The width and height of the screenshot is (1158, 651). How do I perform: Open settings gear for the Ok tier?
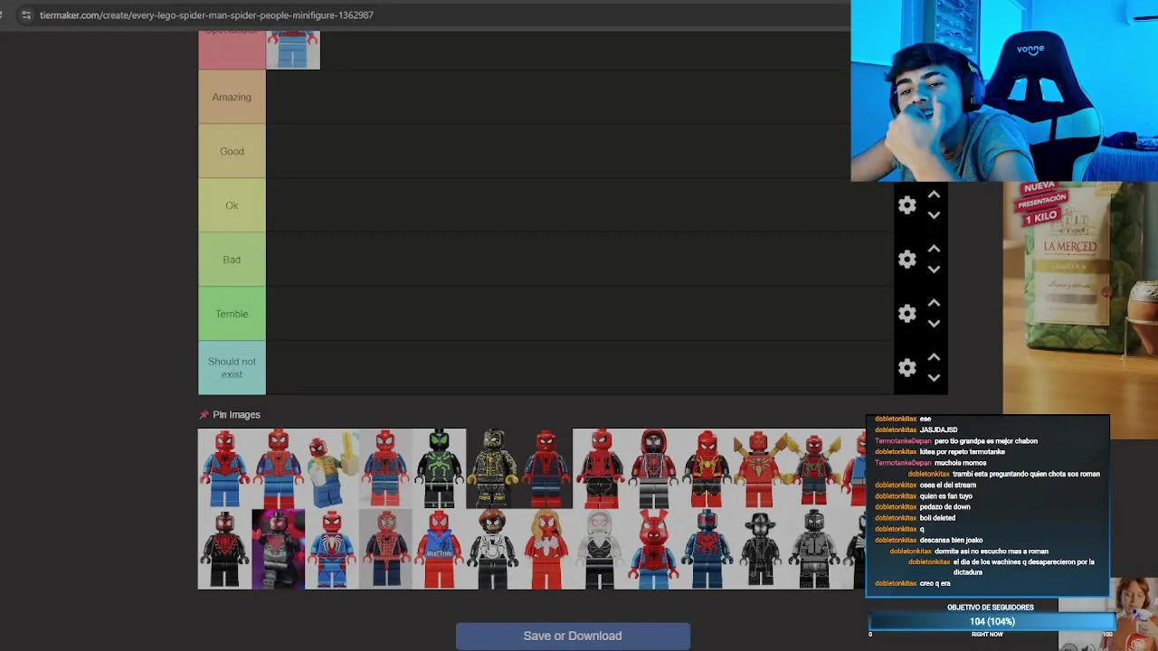point(907,205)
